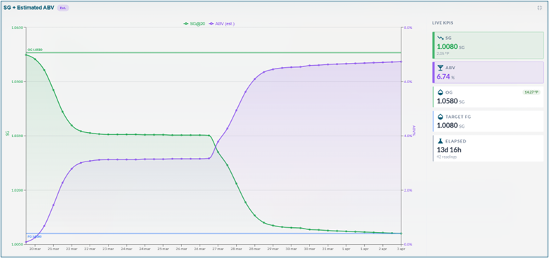Select the SG 1.0080 KPI card
The width and height of the screenshot is (549, 258).
click(488, 45)
